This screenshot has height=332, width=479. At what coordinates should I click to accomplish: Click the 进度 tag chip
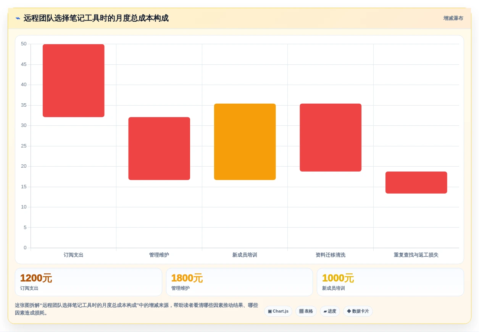pos(330,311)
